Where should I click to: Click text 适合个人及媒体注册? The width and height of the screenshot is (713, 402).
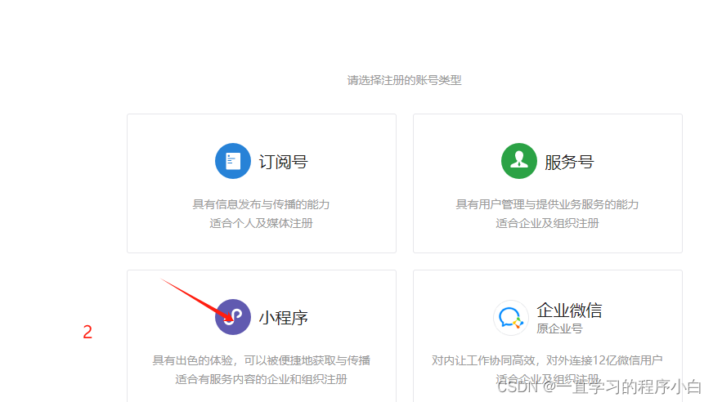tap(261, 224)
